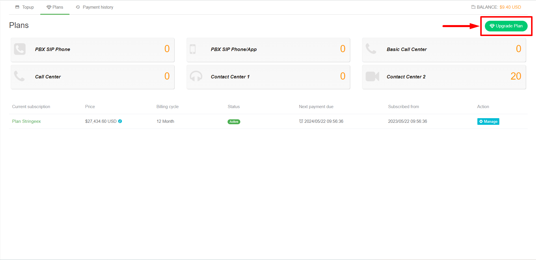Click the Call Center handset icon

tap(19, 76)
